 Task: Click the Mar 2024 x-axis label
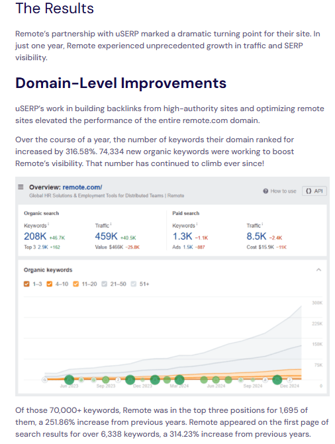[179, 386]
